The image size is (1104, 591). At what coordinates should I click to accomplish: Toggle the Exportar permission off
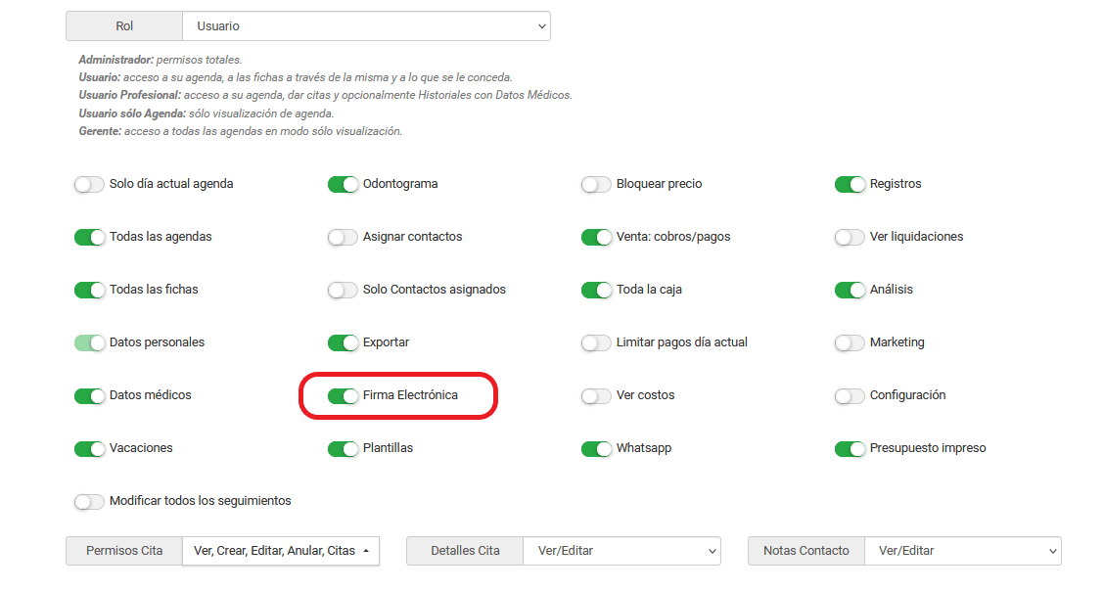point(343,342)
